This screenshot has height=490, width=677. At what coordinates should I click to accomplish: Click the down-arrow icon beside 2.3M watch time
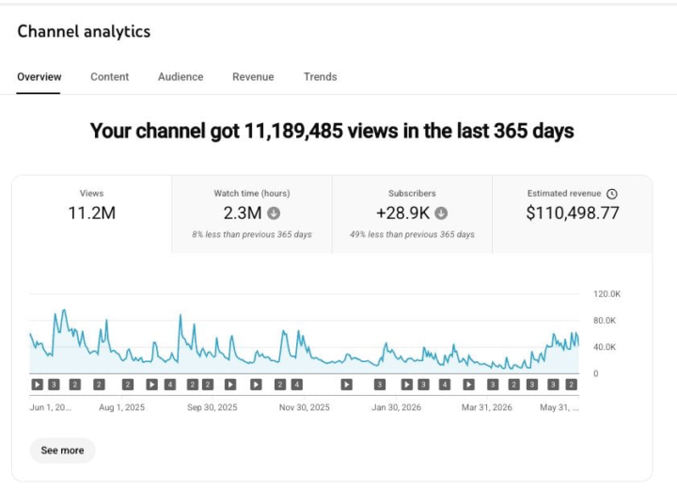(274, 213)
